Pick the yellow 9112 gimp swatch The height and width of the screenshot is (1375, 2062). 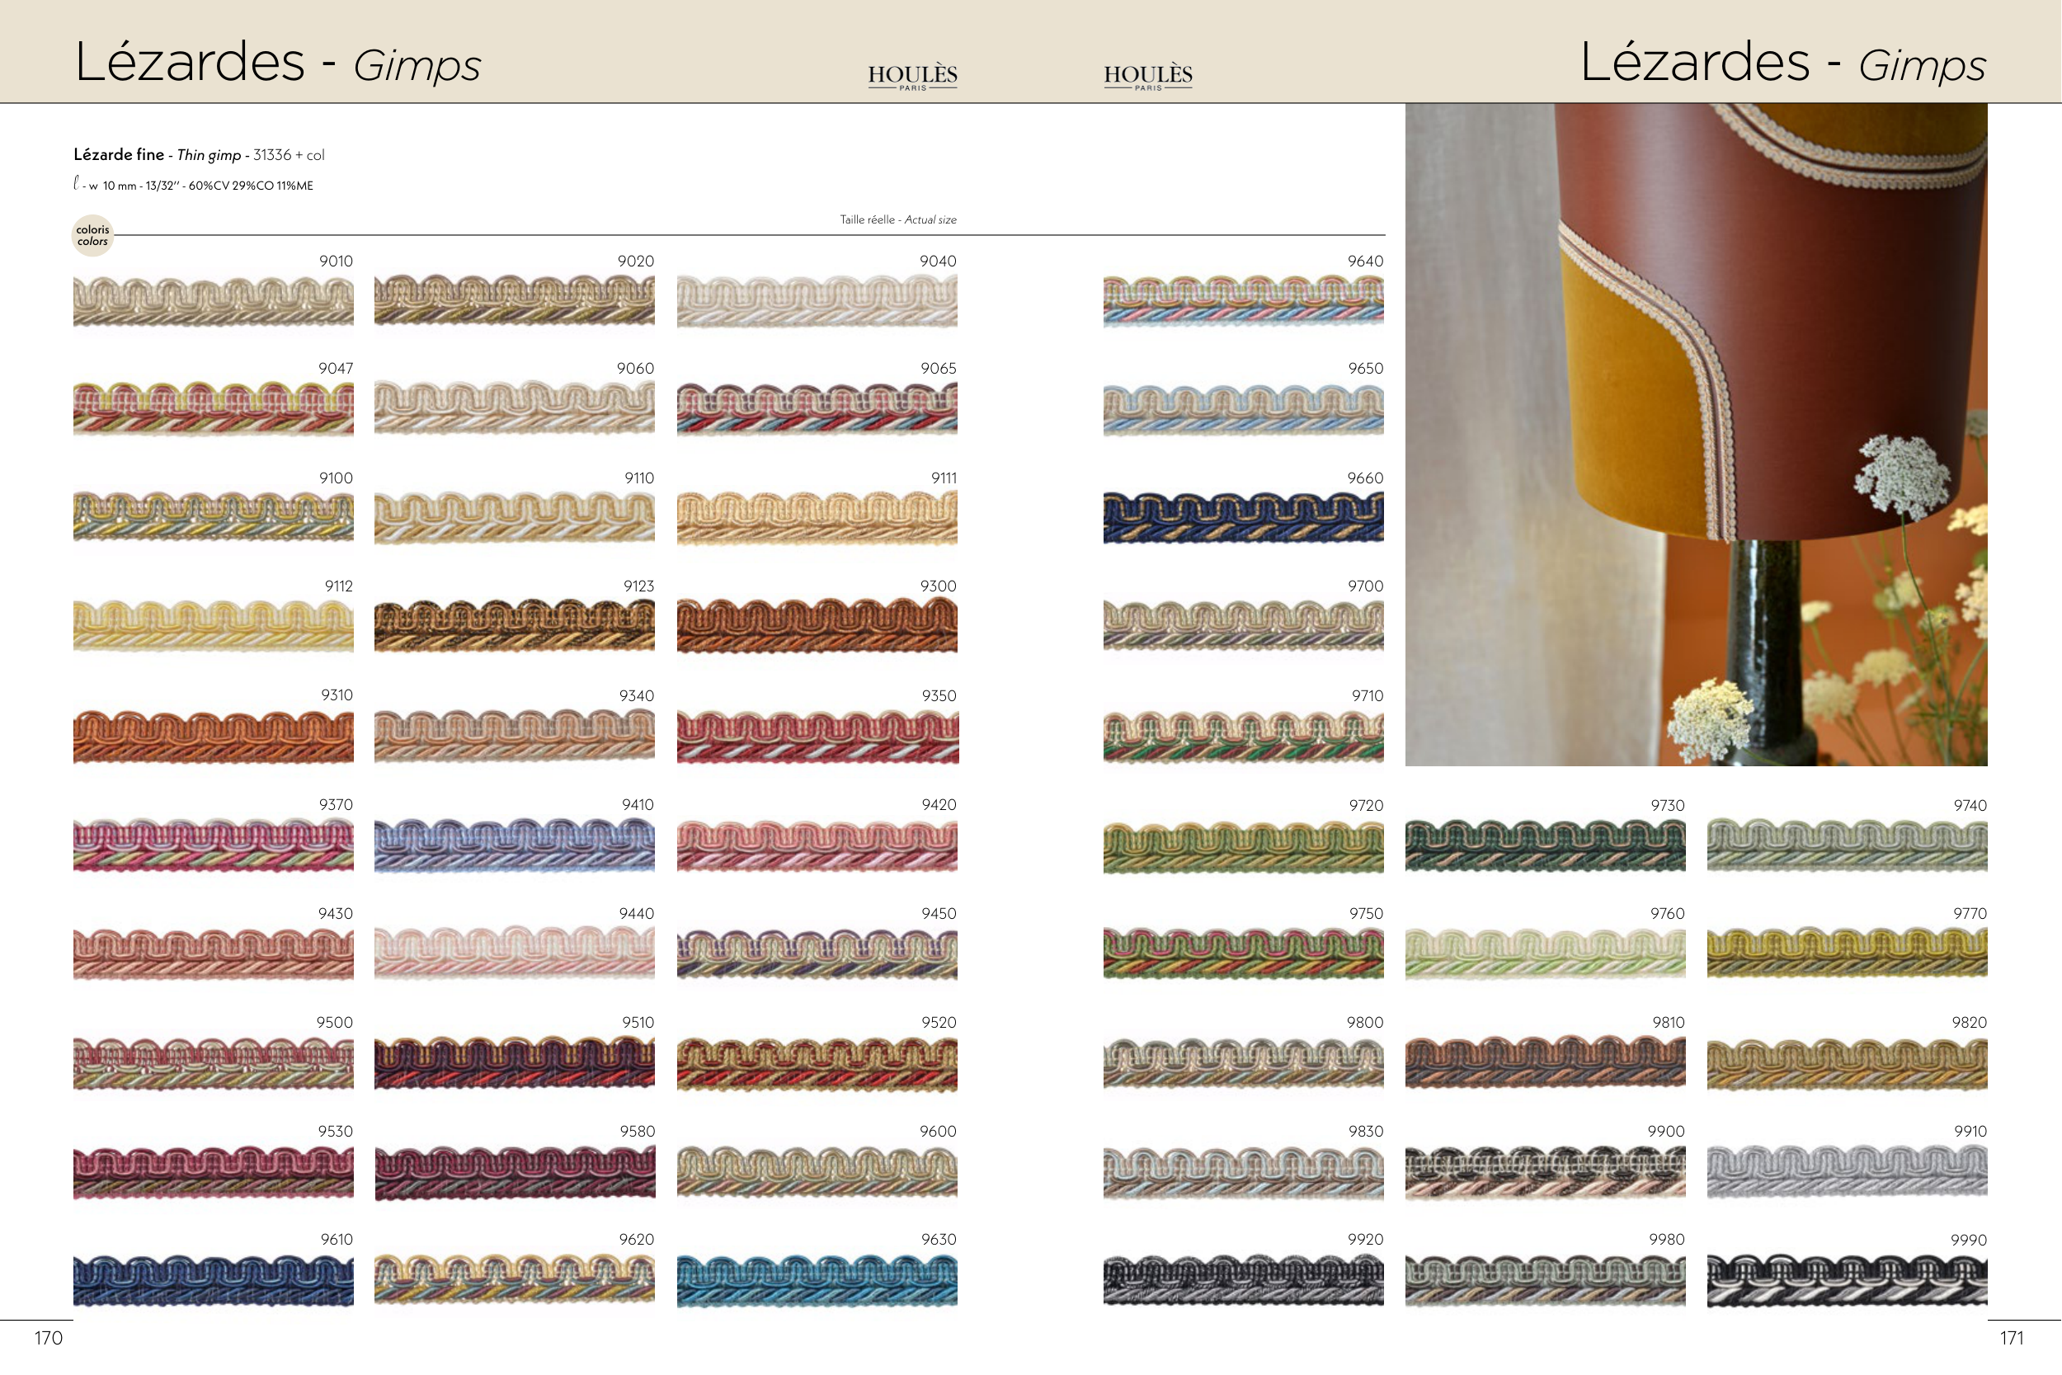point(213,625)
